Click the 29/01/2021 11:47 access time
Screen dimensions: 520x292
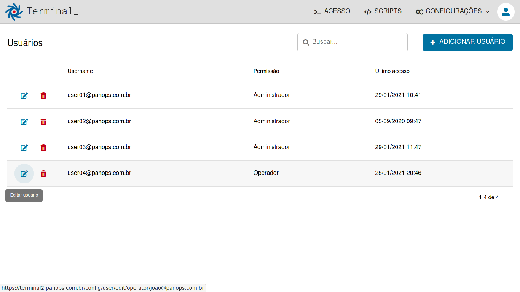[x=398, y=147]
